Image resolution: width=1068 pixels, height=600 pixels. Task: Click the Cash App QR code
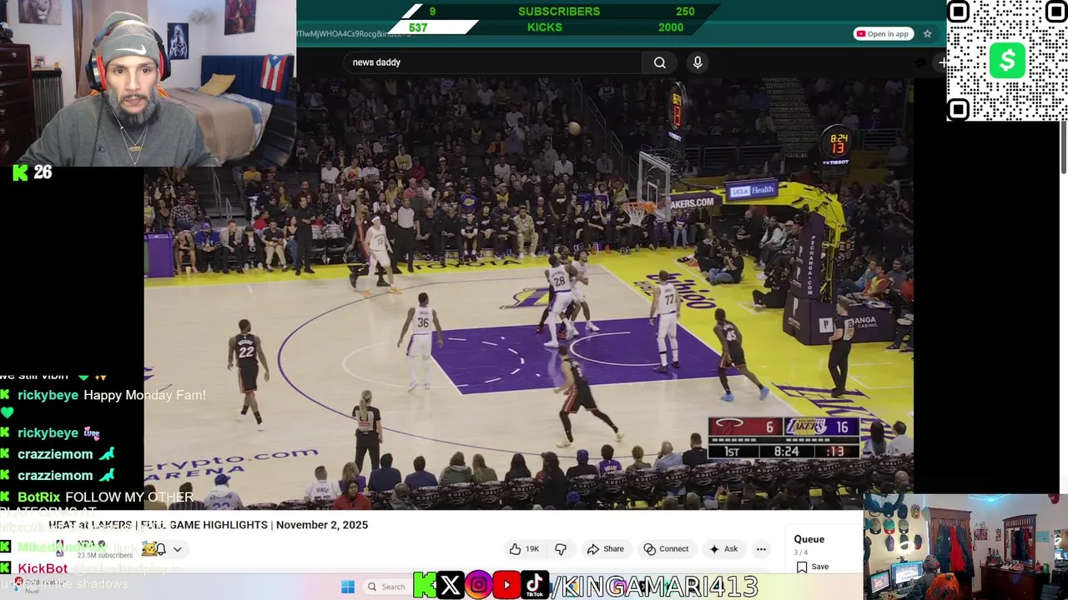pyautogui.click(x=1007, y=61)
